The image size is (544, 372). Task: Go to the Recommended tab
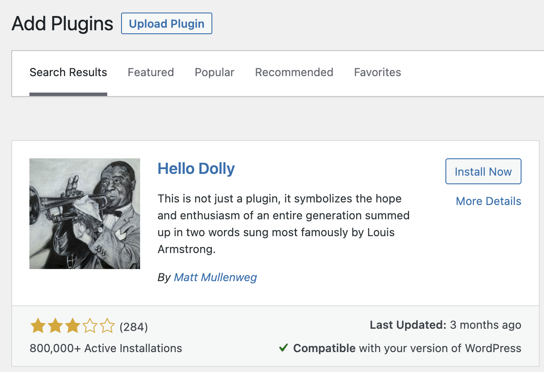[x=294, y=72]
